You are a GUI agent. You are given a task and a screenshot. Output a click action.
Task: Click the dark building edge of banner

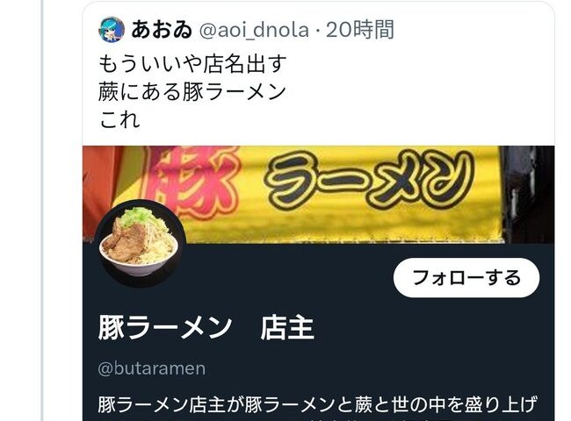527,195
